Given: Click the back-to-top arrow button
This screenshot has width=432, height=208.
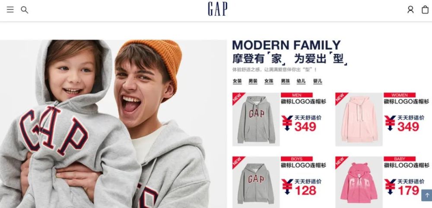Looking at the screenshot, I should click(x=426, y=195).
